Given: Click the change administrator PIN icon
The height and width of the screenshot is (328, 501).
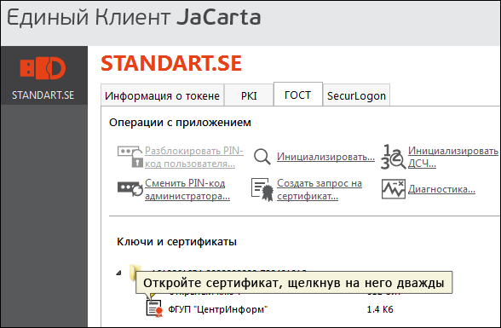Looking at the screenshot, I should click(x=130, y=188).
